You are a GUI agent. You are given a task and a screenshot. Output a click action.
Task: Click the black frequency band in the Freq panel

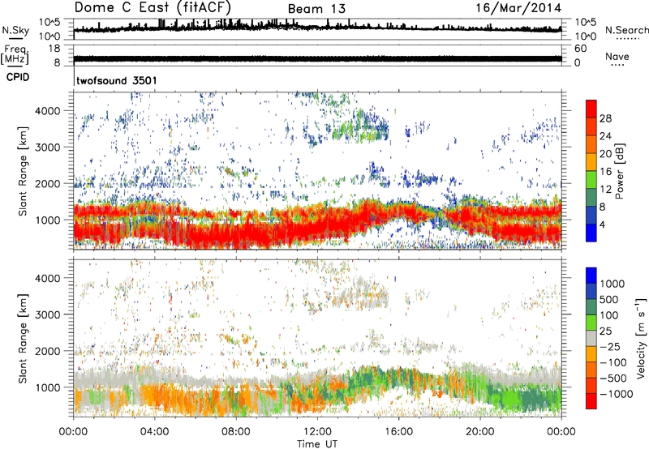317,58
